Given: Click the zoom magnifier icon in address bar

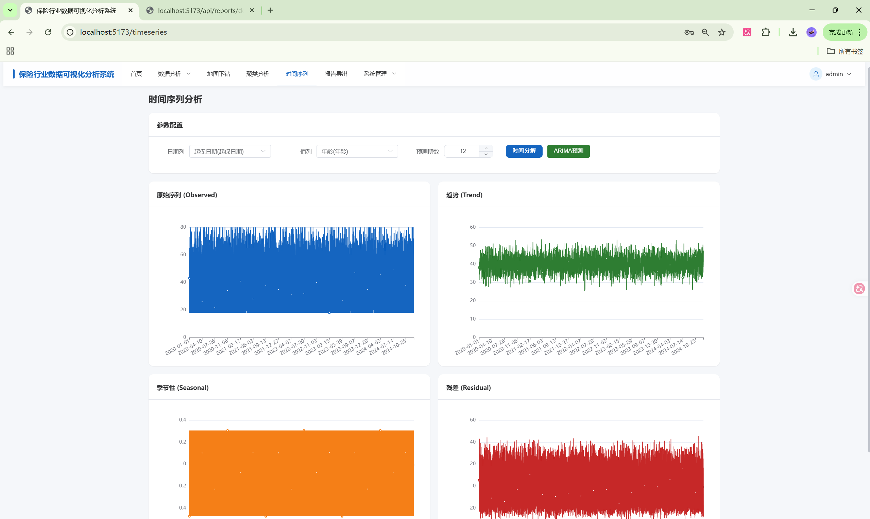Looking at the screenshot, I should click(705, 32).
